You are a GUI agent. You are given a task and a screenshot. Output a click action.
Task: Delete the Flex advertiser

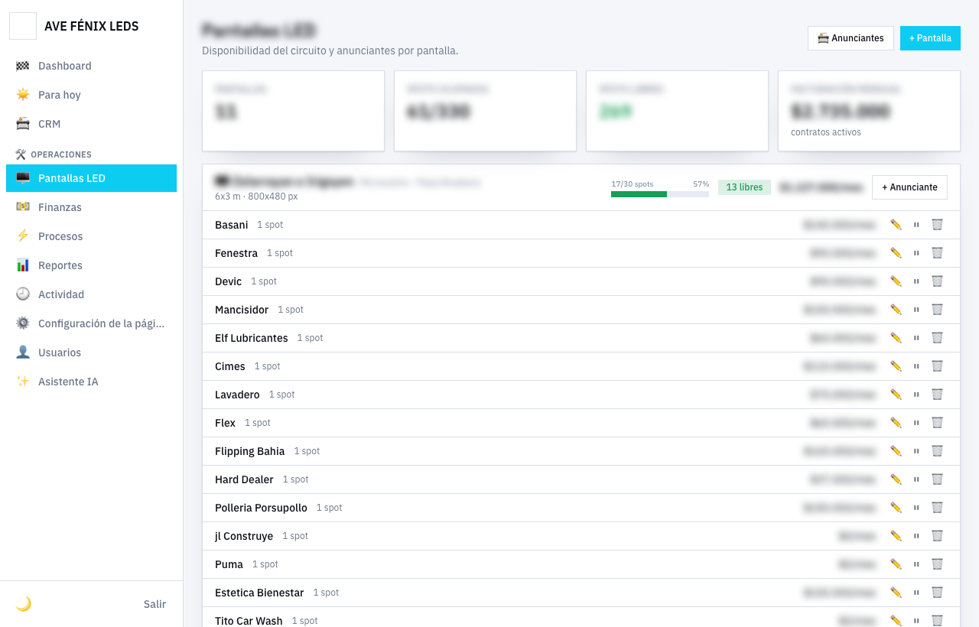click(937, 423)
